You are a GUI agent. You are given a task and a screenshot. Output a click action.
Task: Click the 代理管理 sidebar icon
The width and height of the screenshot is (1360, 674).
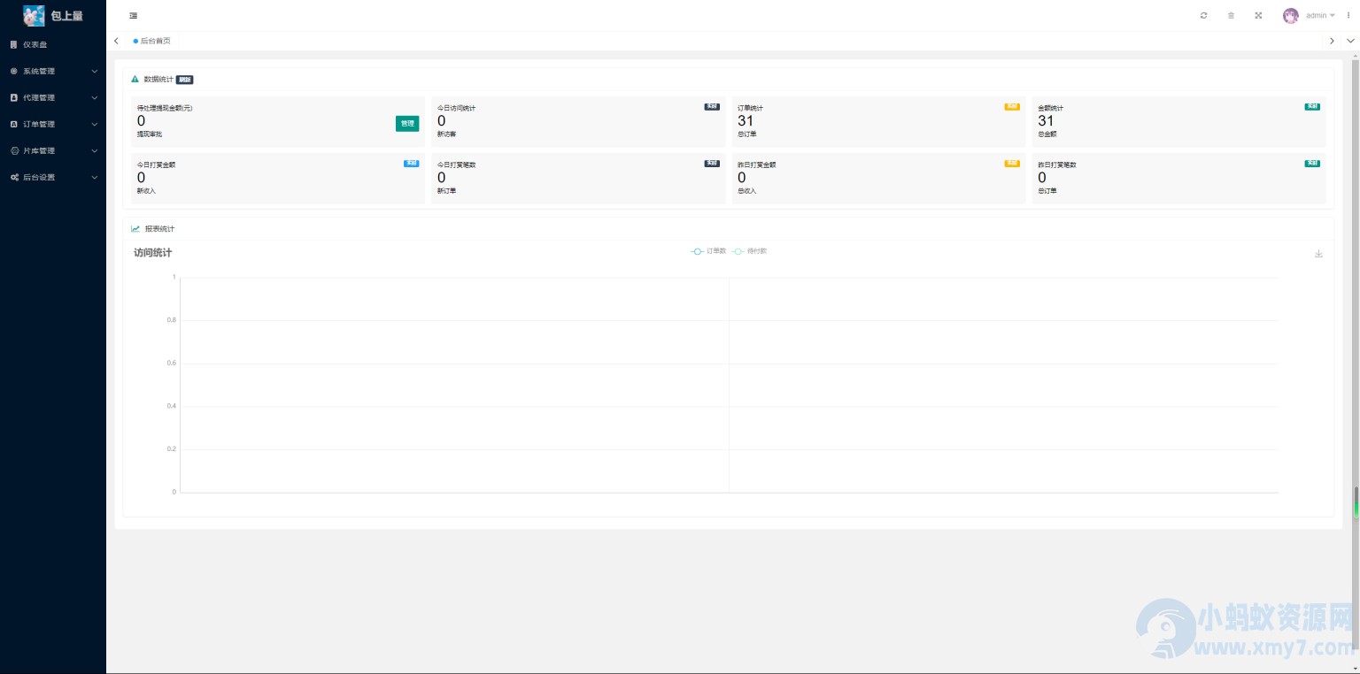point(13,97)
